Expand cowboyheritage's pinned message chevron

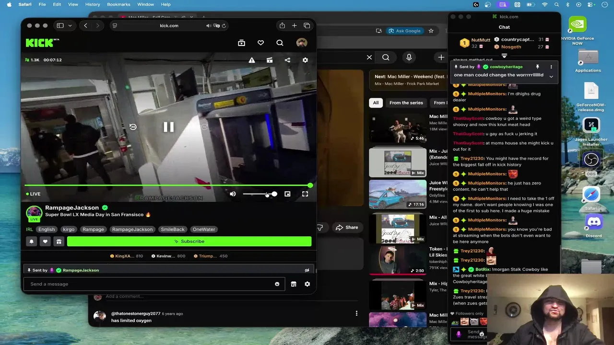pos(551,76)
